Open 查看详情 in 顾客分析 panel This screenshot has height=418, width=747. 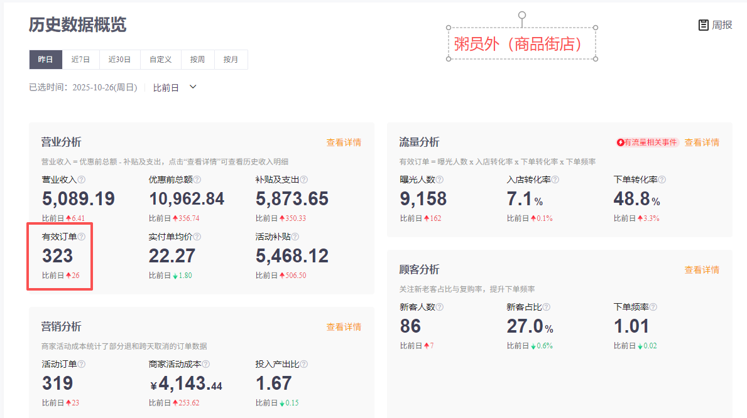click(x=701, y=270)
